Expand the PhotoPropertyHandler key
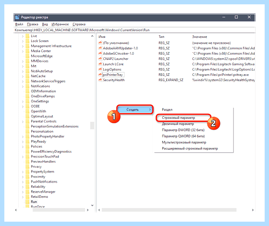The width and height of the screenshot is (269, 226). pyautogui.click(x=23, y=137)
